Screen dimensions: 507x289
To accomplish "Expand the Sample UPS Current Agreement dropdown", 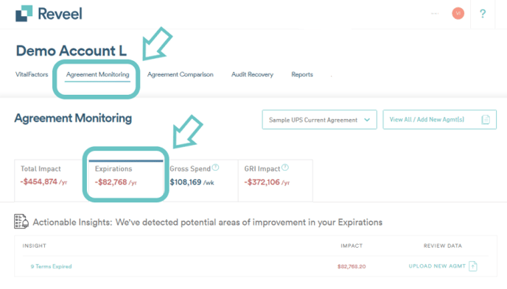I will click(319, 120).
